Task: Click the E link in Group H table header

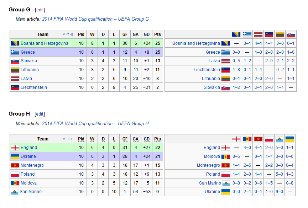Action: (x=72, y=139)
